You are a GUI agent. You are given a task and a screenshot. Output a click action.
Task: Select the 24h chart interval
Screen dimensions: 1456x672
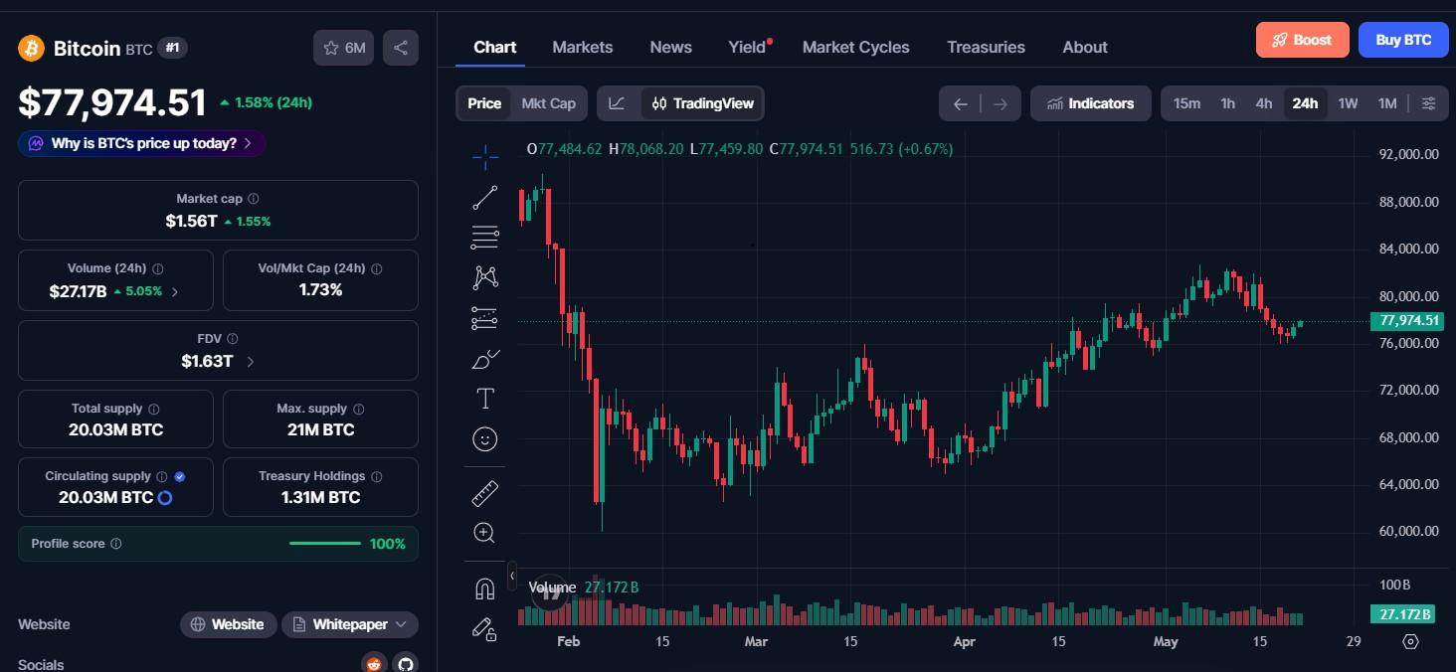pyautogui.click(x=1305, y=103)
